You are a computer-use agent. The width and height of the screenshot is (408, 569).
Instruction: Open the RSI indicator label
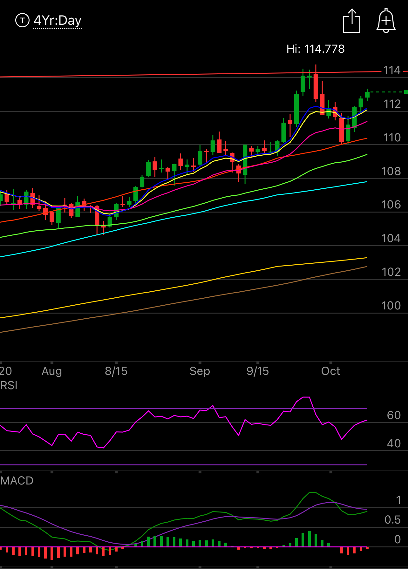point(9,386)
